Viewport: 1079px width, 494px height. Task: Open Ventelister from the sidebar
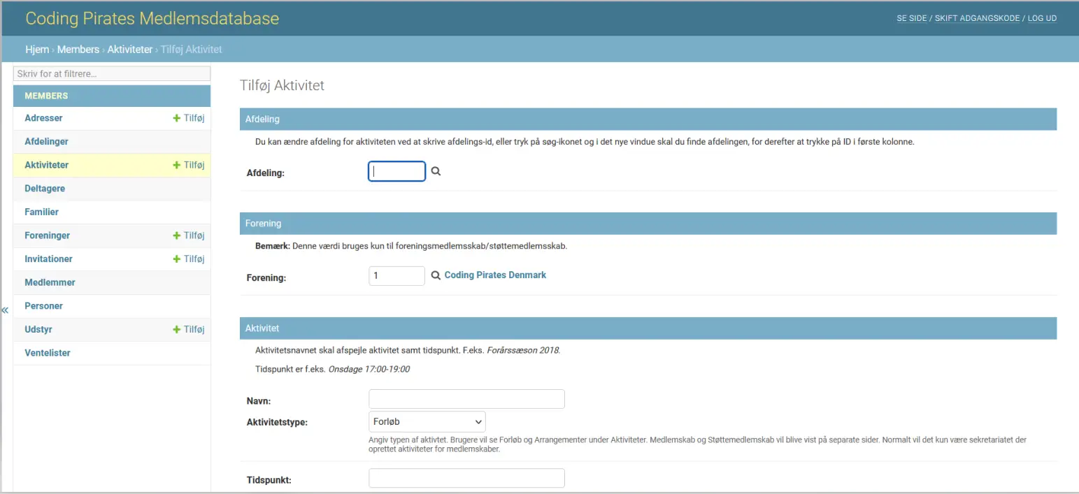[48, 353]
